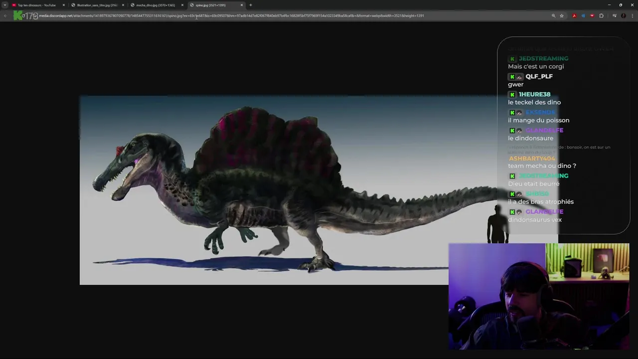
Task: Switch to the Illustration_sans_titre.jpg tab
Action: click(97, 5)
